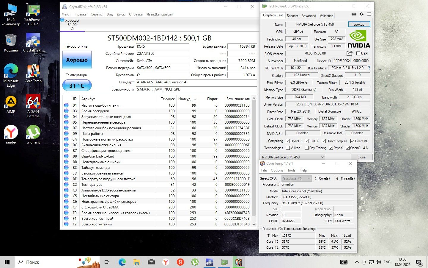Click the GPU-Z Close button
The width and height of the screenshot is (428, 268).
(361, 157)
